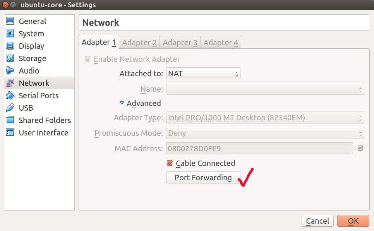Open the Attached to NAT dropdown

[203, 74]
